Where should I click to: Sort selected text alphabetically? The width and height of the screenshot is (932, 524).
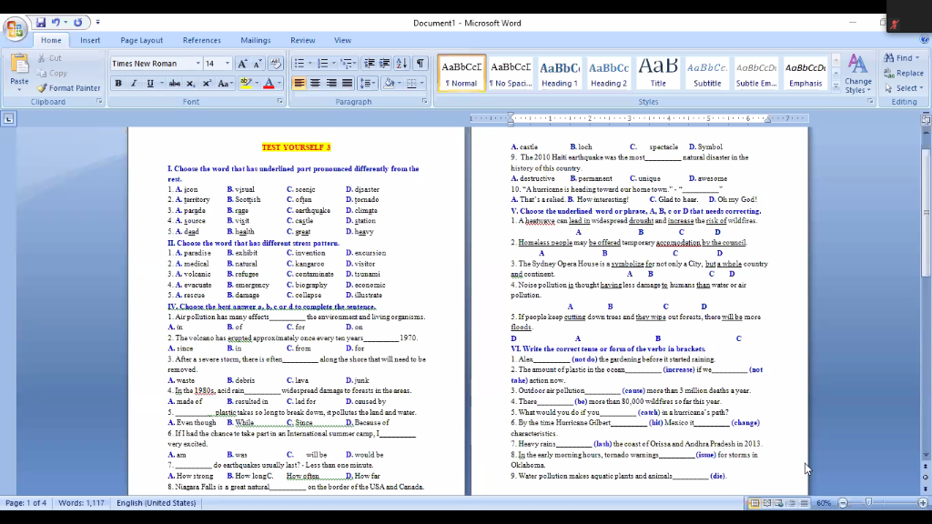pos(401,64)
